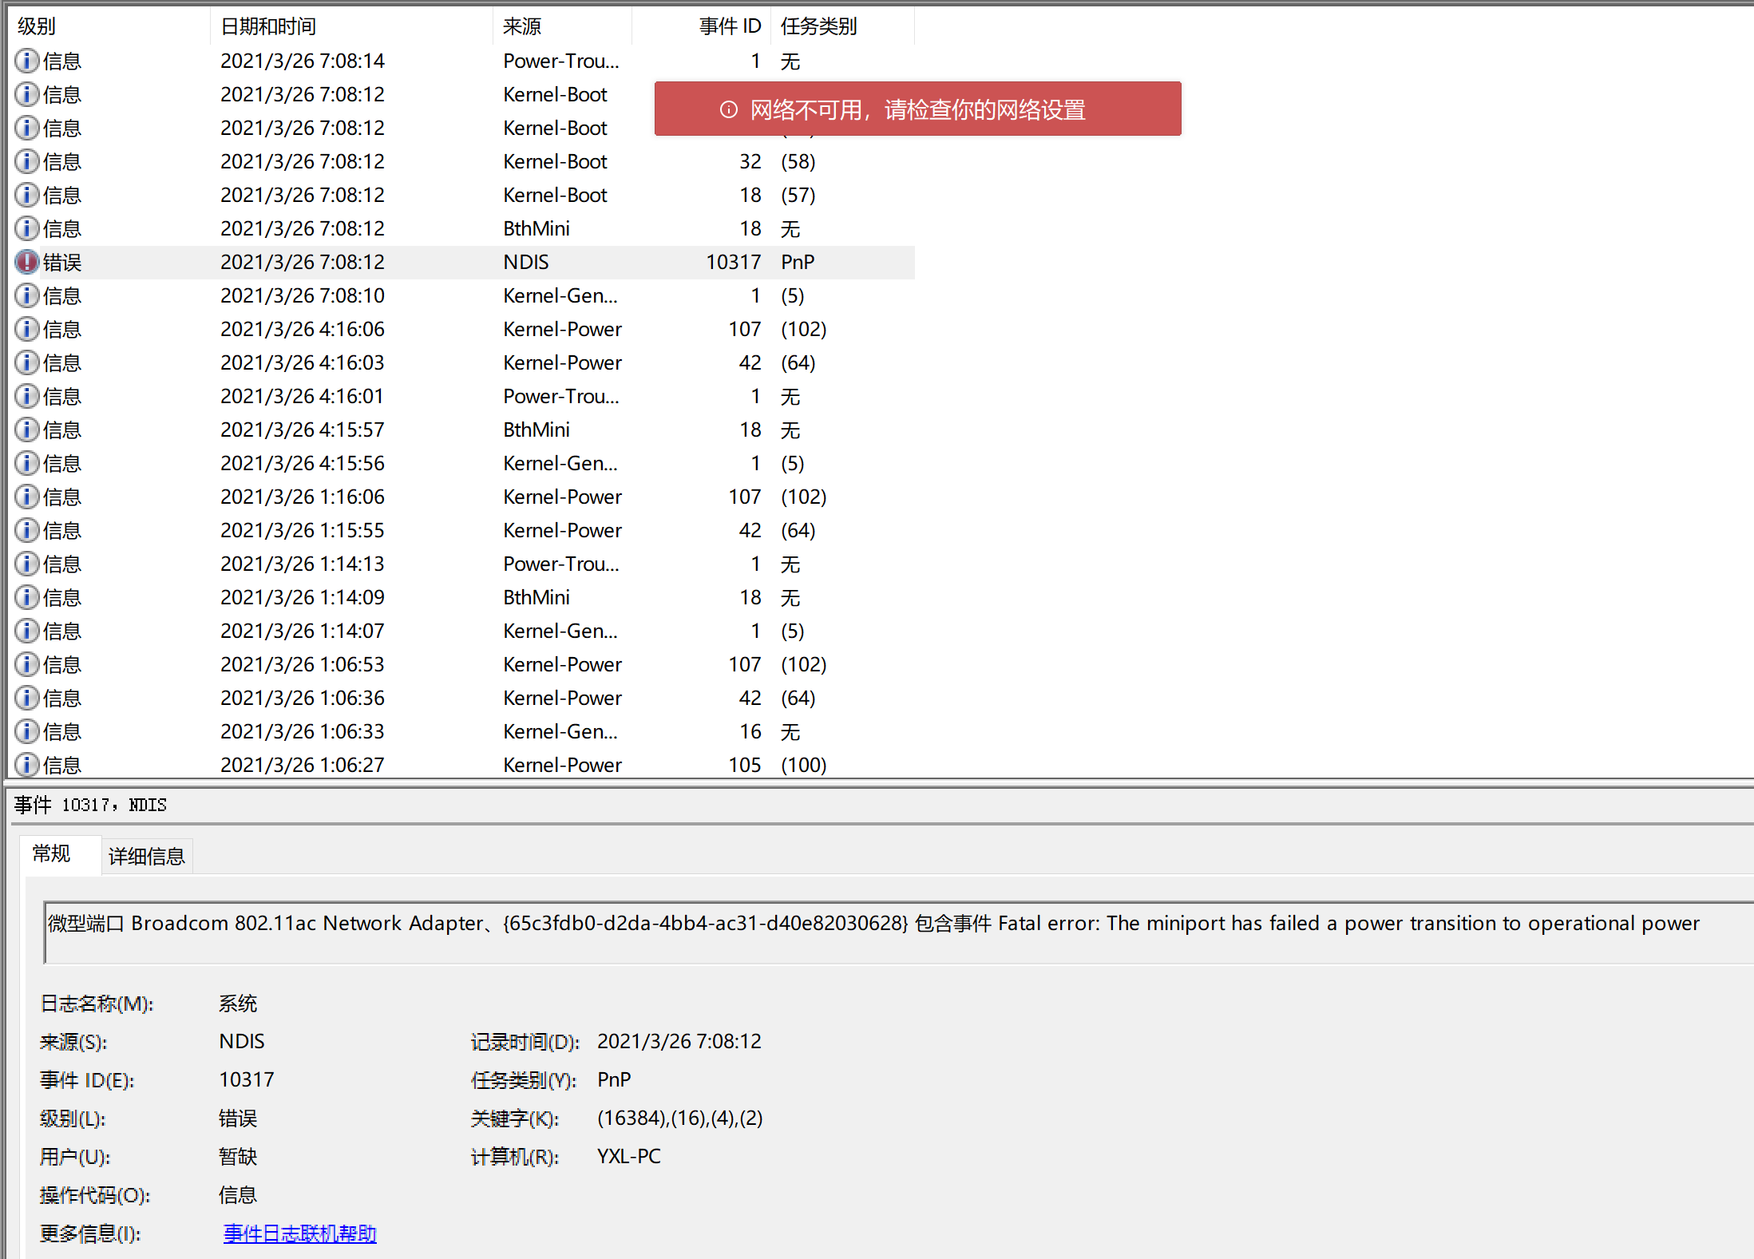The height and width of the screenshot is (1259, 1754).
Task: Switch to the 详细信息 tab
Action: click(x=146, y=856)
